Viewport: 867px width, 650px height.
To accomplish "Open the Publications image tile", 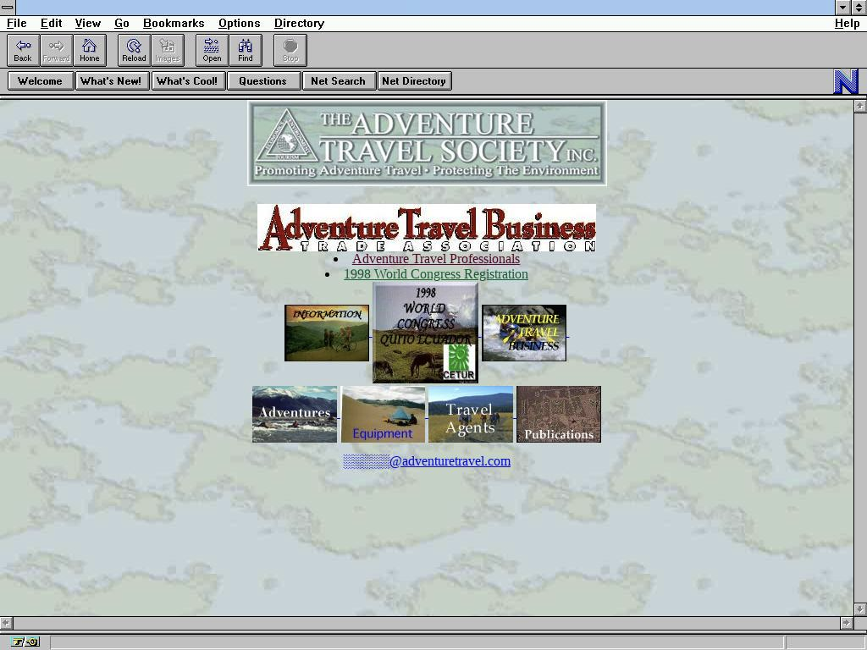I will [559, 415].
